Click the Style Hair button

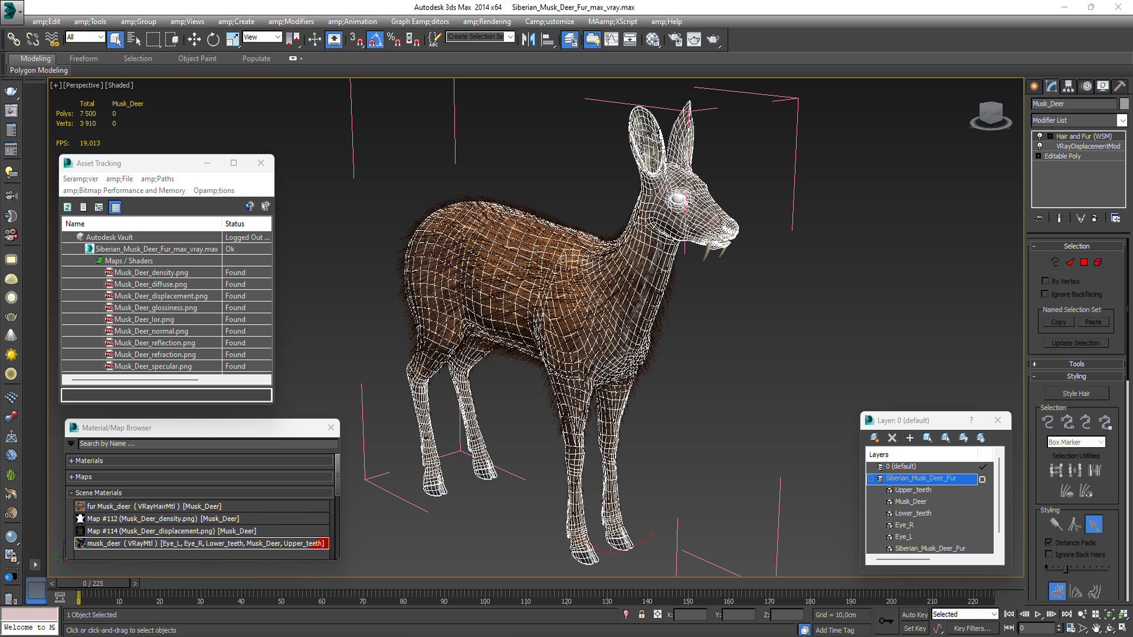click(x=1076, y=393)
